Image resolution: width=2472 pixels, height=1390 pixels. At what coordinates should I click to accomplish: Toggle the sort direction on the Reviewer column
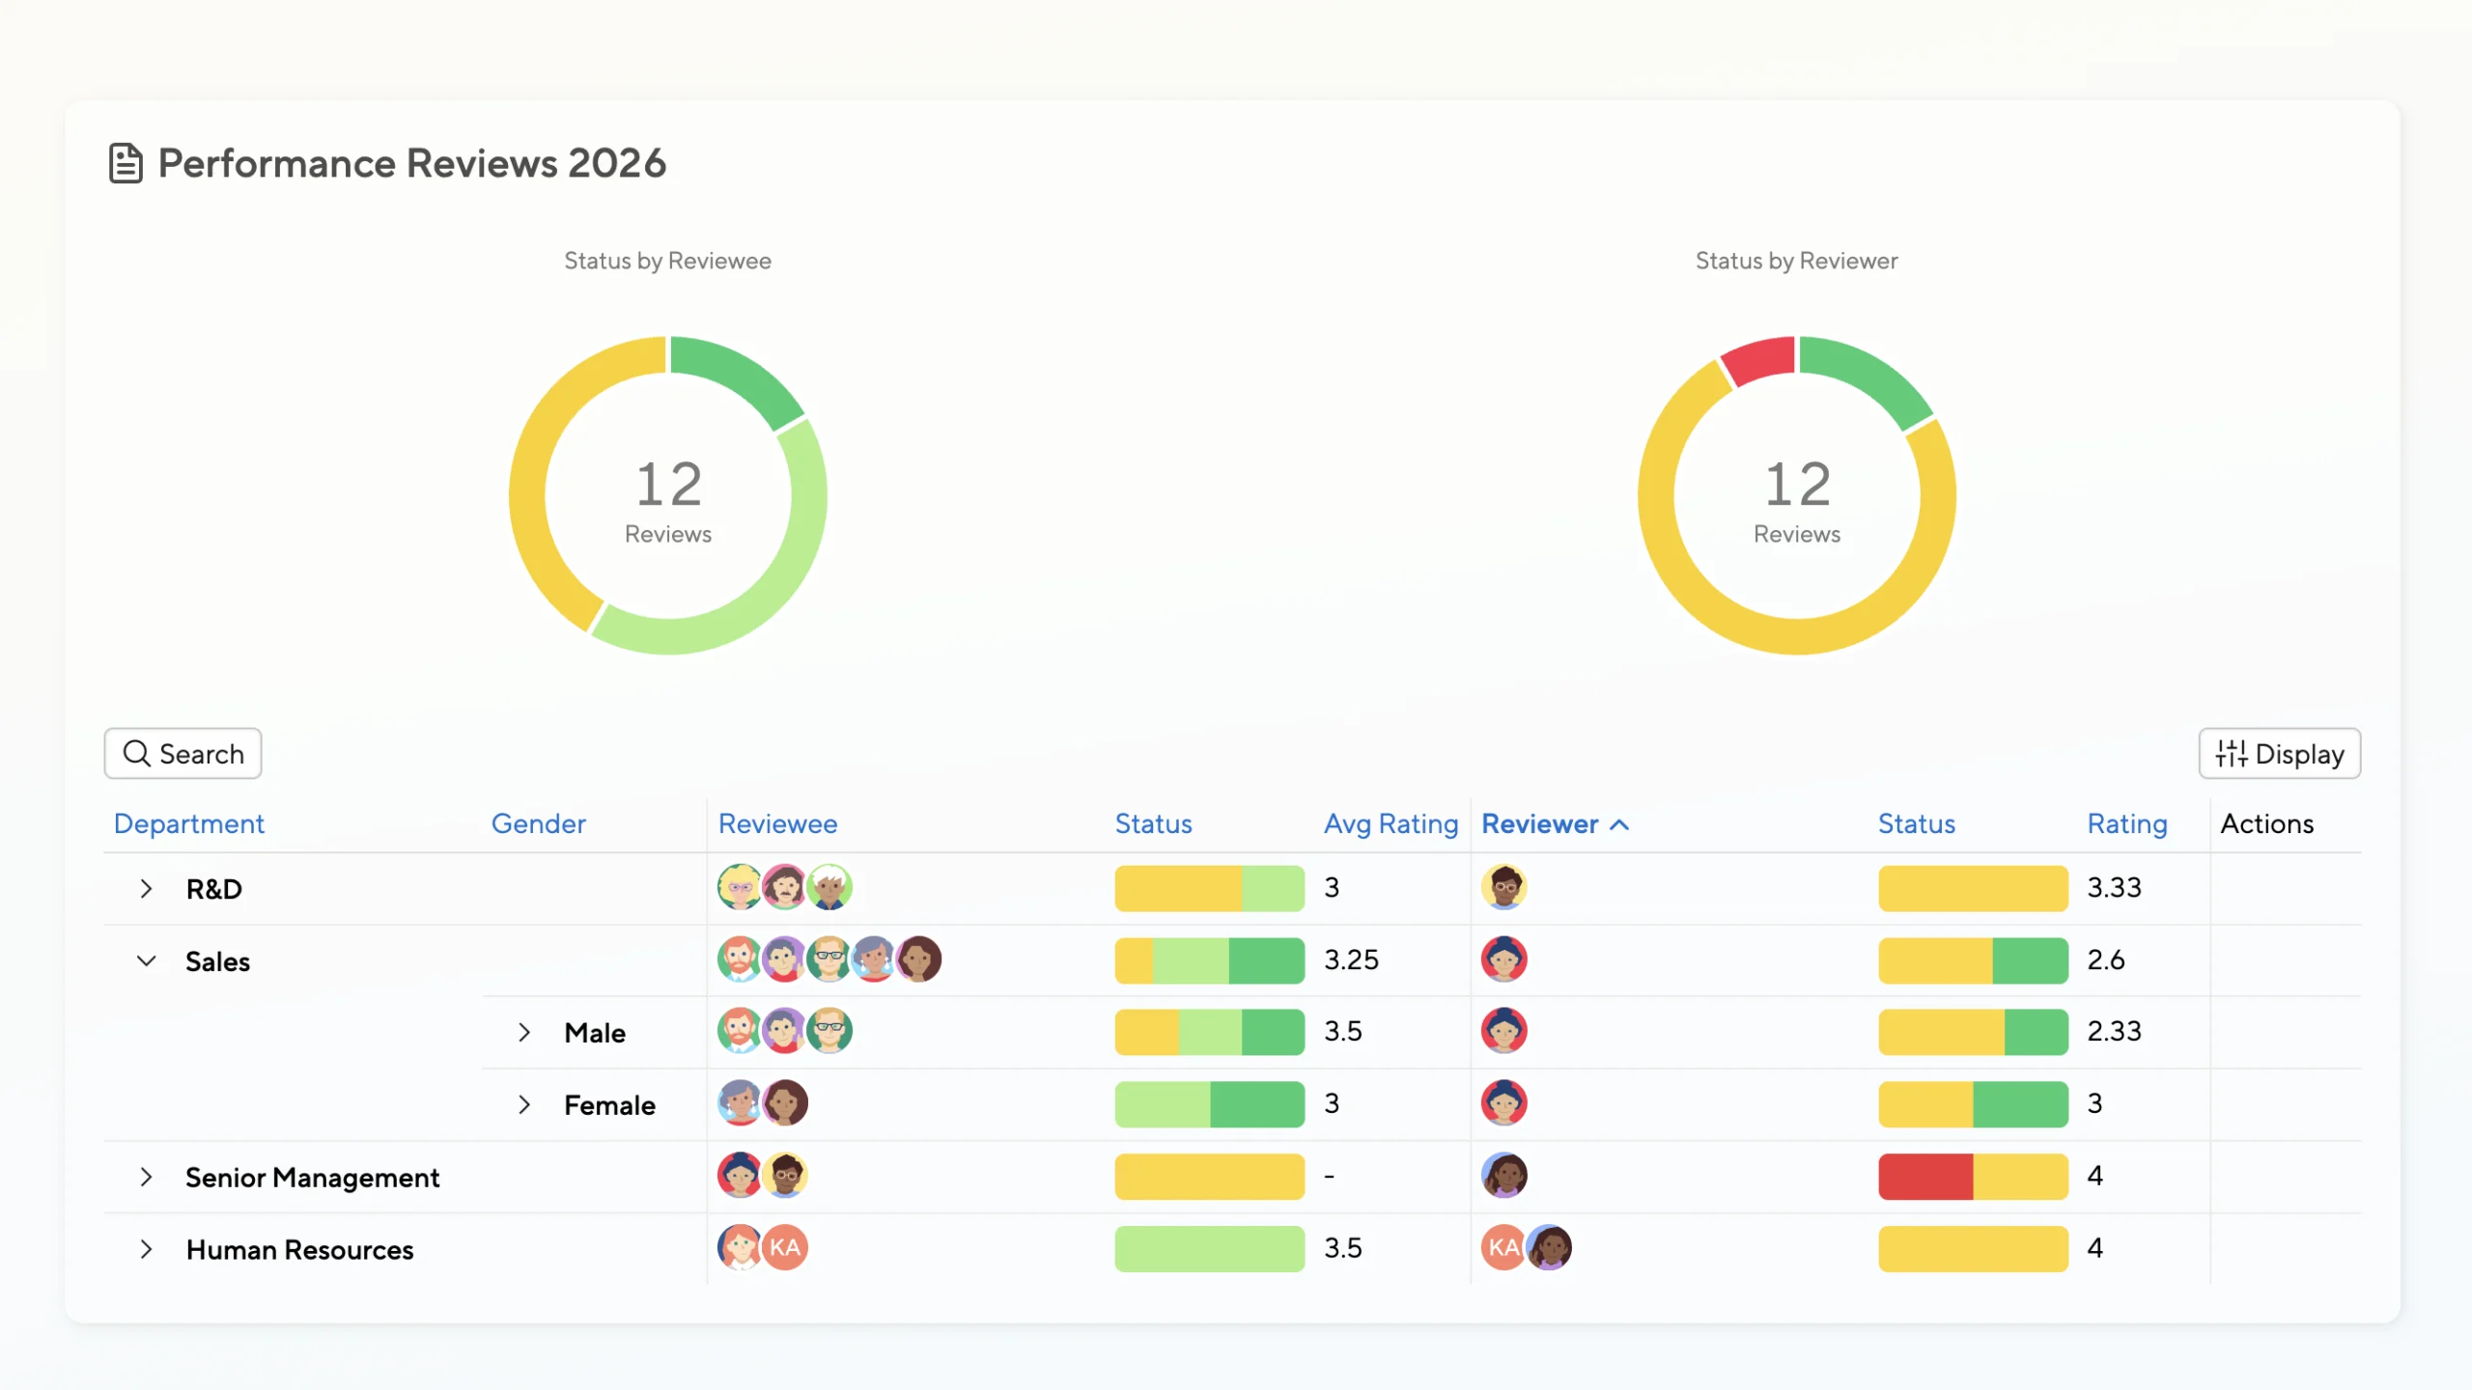[1619, 824]
